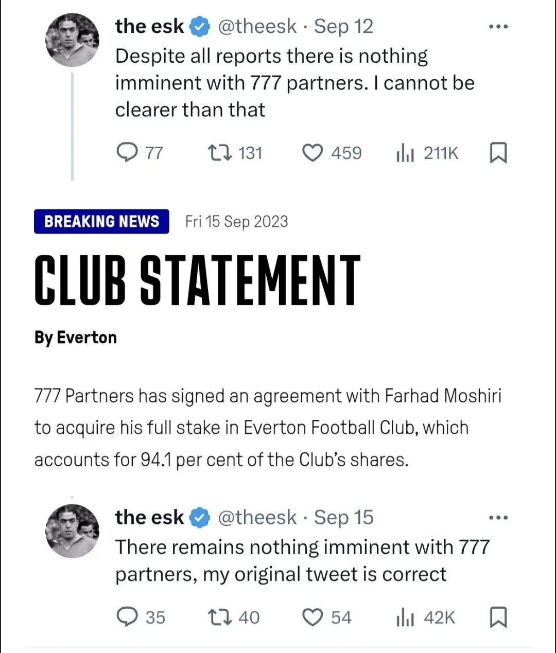Image resolution: width=556 pixels, height=653 pixels.
Task: Open more options for Sep 15 tweet
Action: pos(498,518)
